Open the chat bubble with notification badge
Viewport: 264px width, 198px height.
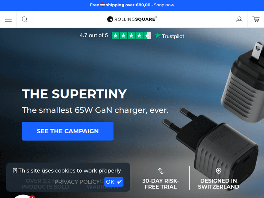coord(24,197)
